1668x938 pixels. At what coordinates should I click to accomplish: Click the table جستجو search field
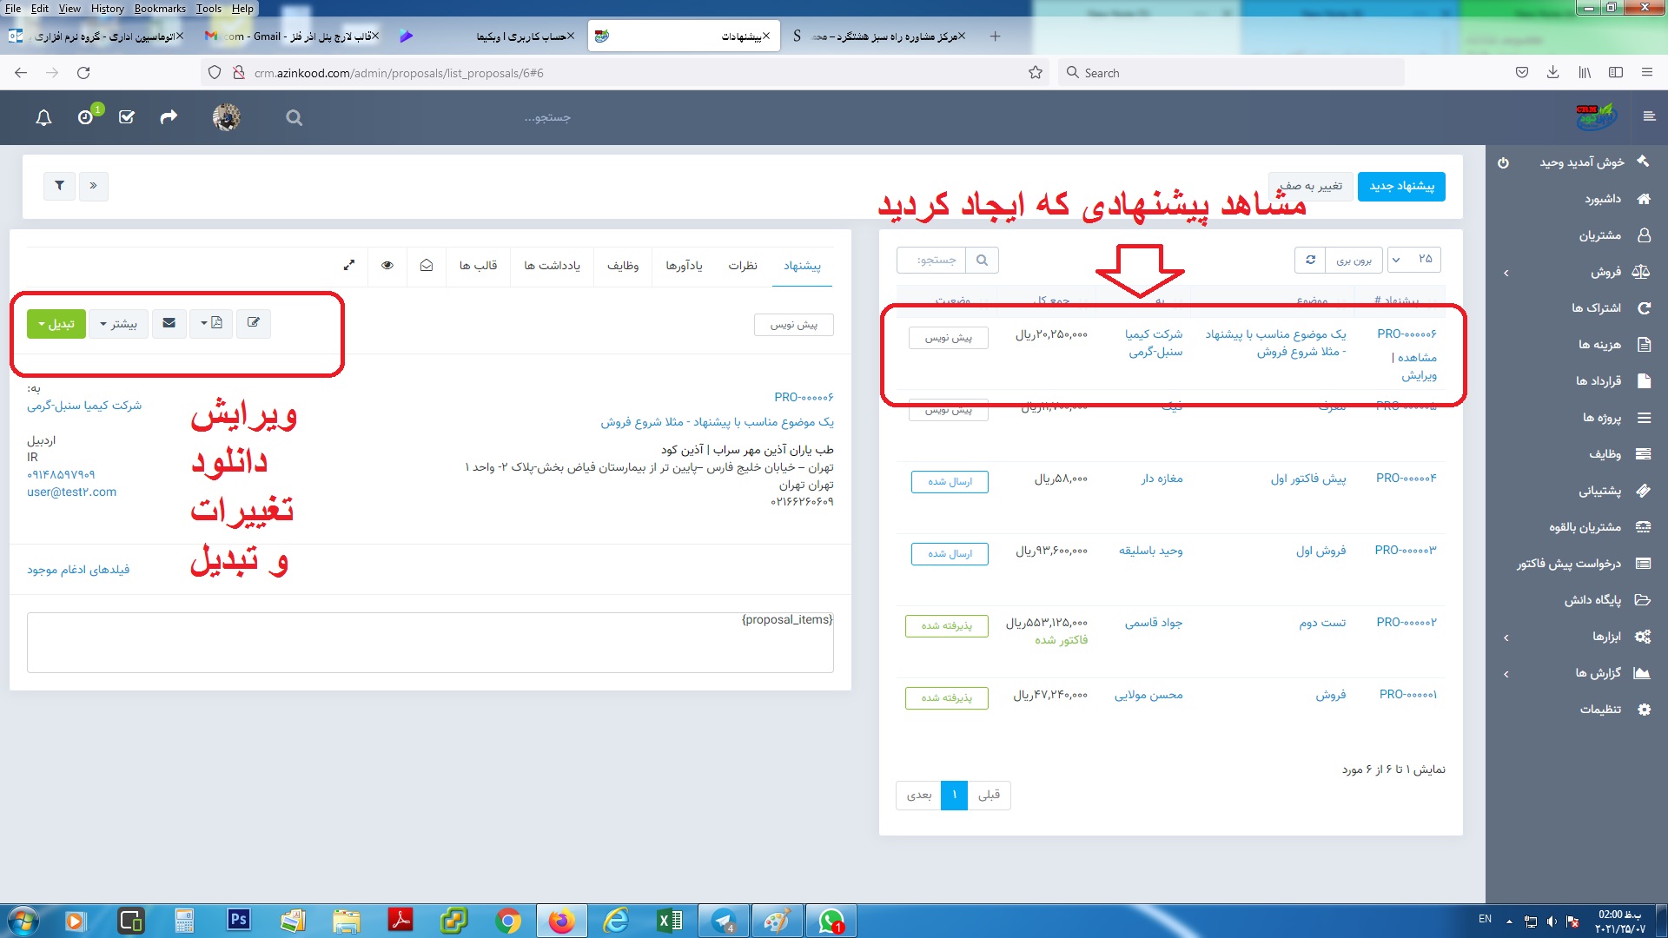(x=932, y=260)
